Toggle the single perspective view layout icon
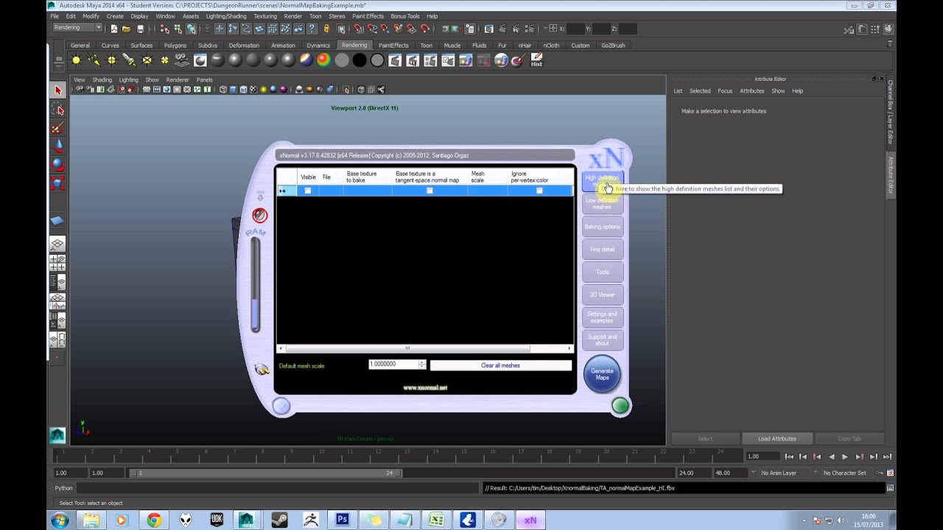The height and width of the screenshot is (530, 943). point(57,244)
